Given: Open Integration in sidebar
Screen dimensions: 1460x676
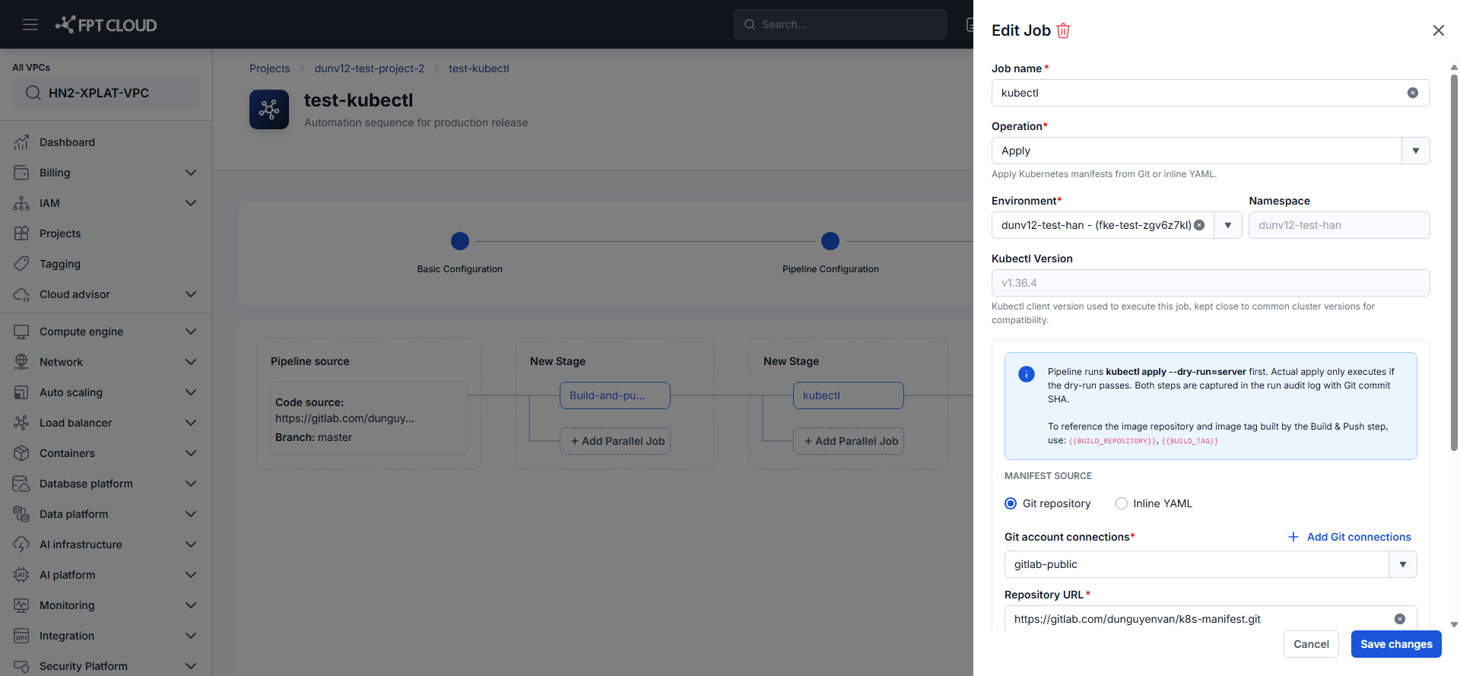Looking at the screenshot, I should (67, 636).
